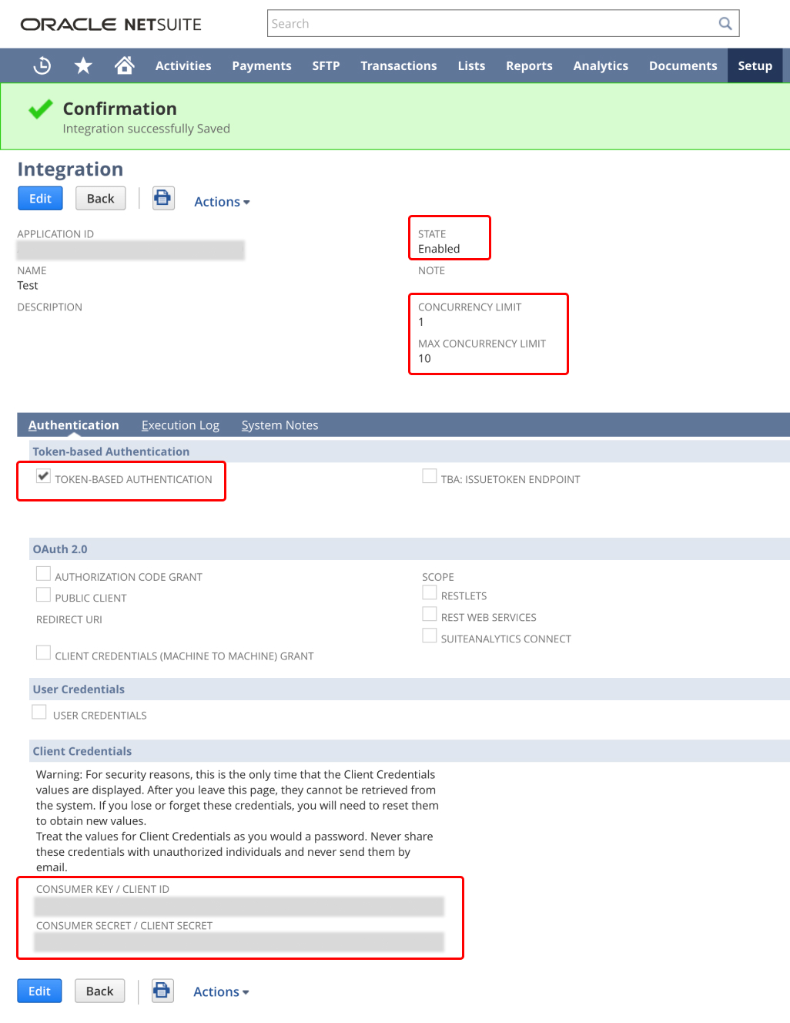Switch to the Execution Log tab
The image size is (790, 1023).
(179, 424)
